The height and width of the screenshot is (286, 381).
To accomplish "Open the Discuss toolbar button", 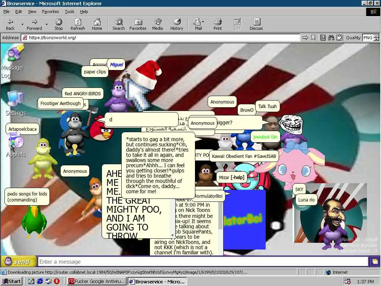I will (x=256, y=24).
